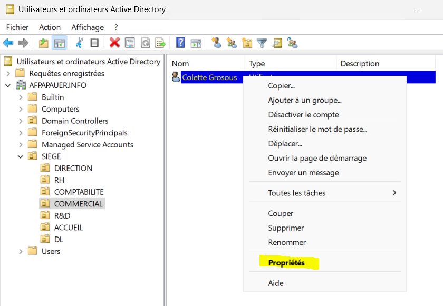The height and width of the screenshot is (306, 443).
Task: Click the Find objects magnifier icon
Action: tap(277, 43)
